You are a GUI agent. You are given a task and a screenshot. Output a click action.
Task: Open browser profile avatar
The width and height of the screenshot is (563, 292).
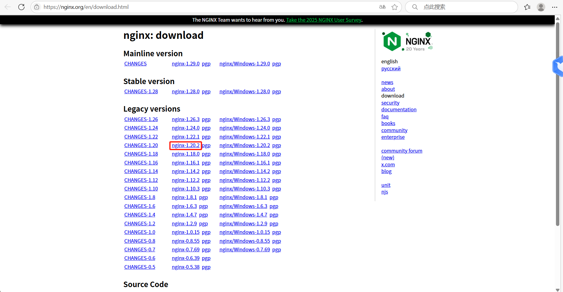tap(541, 7)
